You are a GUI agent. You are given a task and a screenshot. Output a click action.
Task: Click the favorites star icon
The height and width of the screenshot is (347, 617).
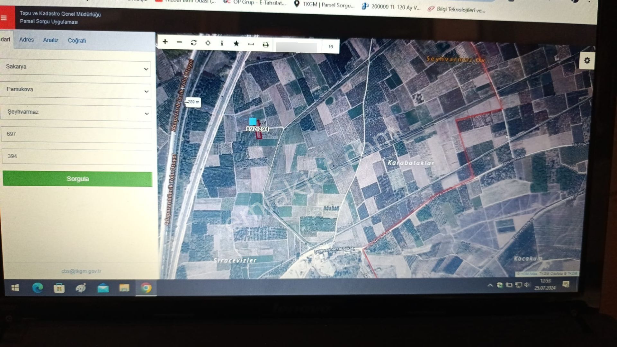(236, 44)
